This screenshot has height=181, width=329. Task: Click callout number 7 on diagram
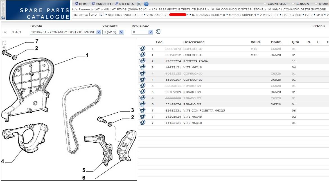[x=37, y=41]
